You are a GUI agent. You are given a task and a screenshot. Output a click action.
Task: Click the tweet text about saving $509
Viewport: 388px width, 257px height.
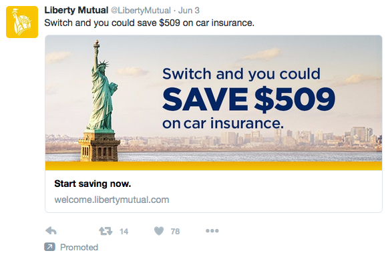click(x=149, y=23)
